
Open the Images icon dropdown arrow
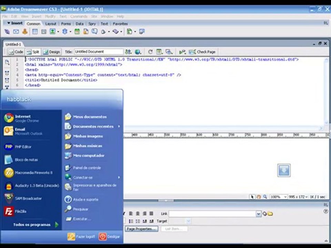pyautogui.click(x=58, y=32)
